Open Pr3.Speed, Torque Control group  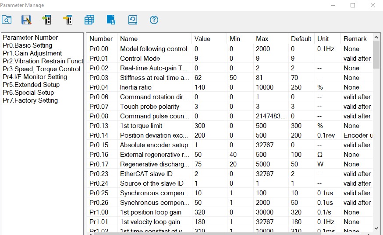[41, 69]
